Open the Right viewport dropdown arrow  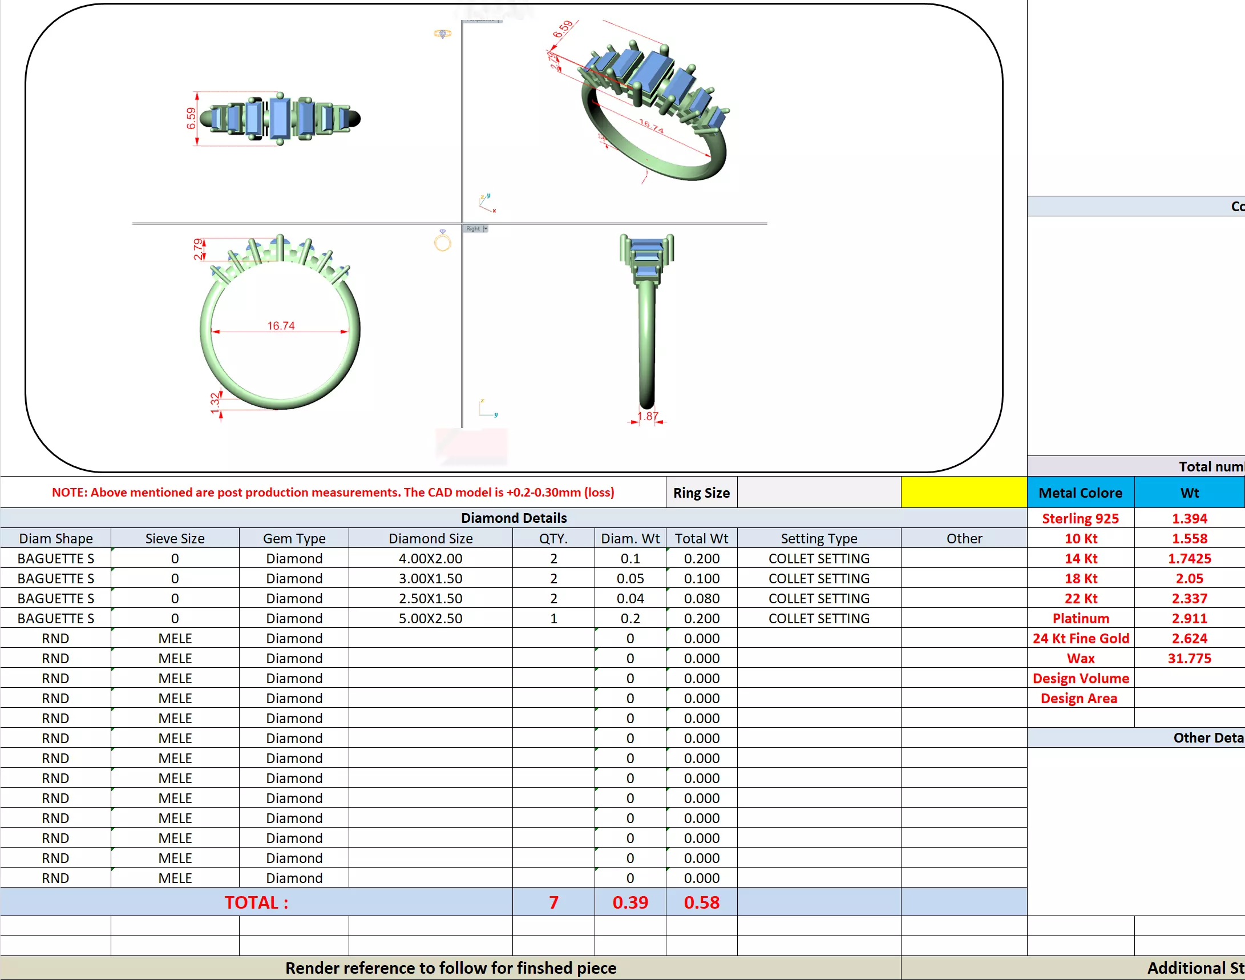485,228
